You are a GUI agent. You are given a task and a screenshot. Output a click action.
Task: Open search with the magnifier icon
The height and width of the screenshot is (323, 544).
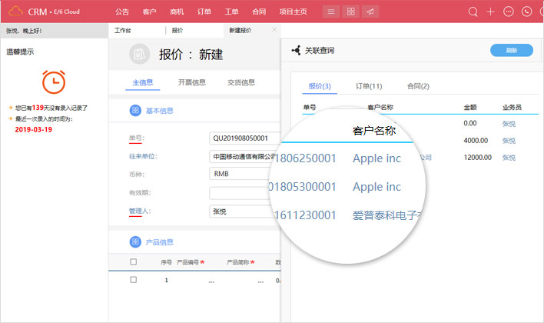(473, 12)
